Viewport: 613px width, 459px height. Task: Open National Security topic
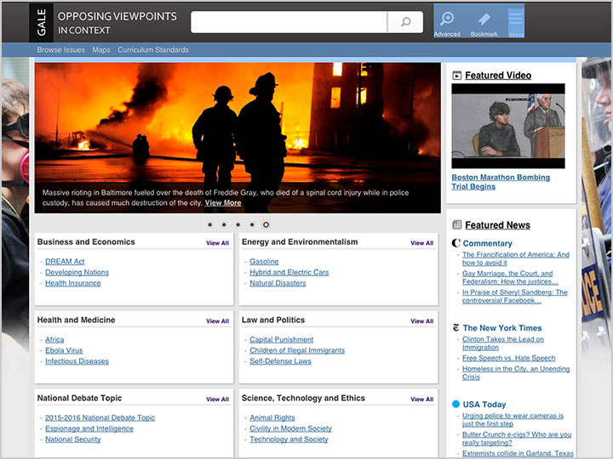(x=72, y=439)
